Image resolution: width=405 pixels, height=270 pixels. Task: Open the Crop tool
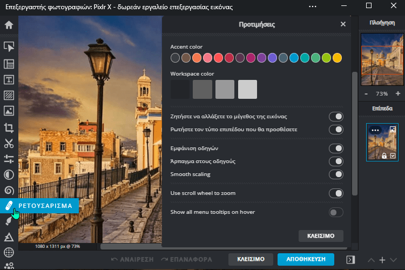[9, 128]
